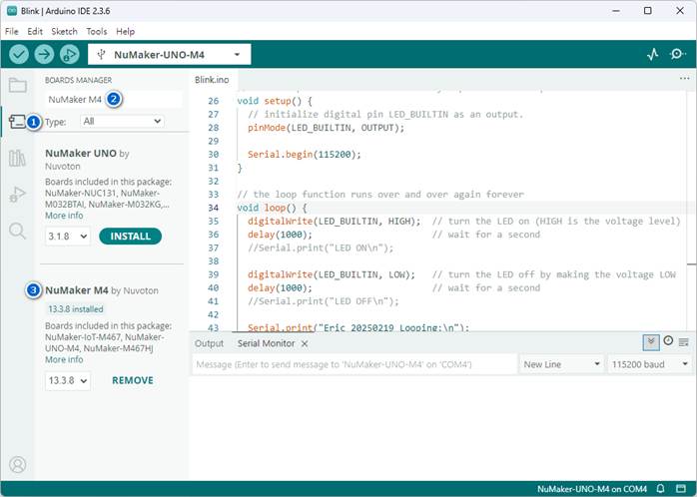
Task: Toggle timestamp clock in Serial Monitor
Action: (x=668, y=341)
